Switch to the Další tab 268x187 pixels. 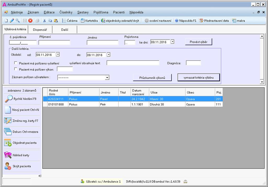pos(65,30)
